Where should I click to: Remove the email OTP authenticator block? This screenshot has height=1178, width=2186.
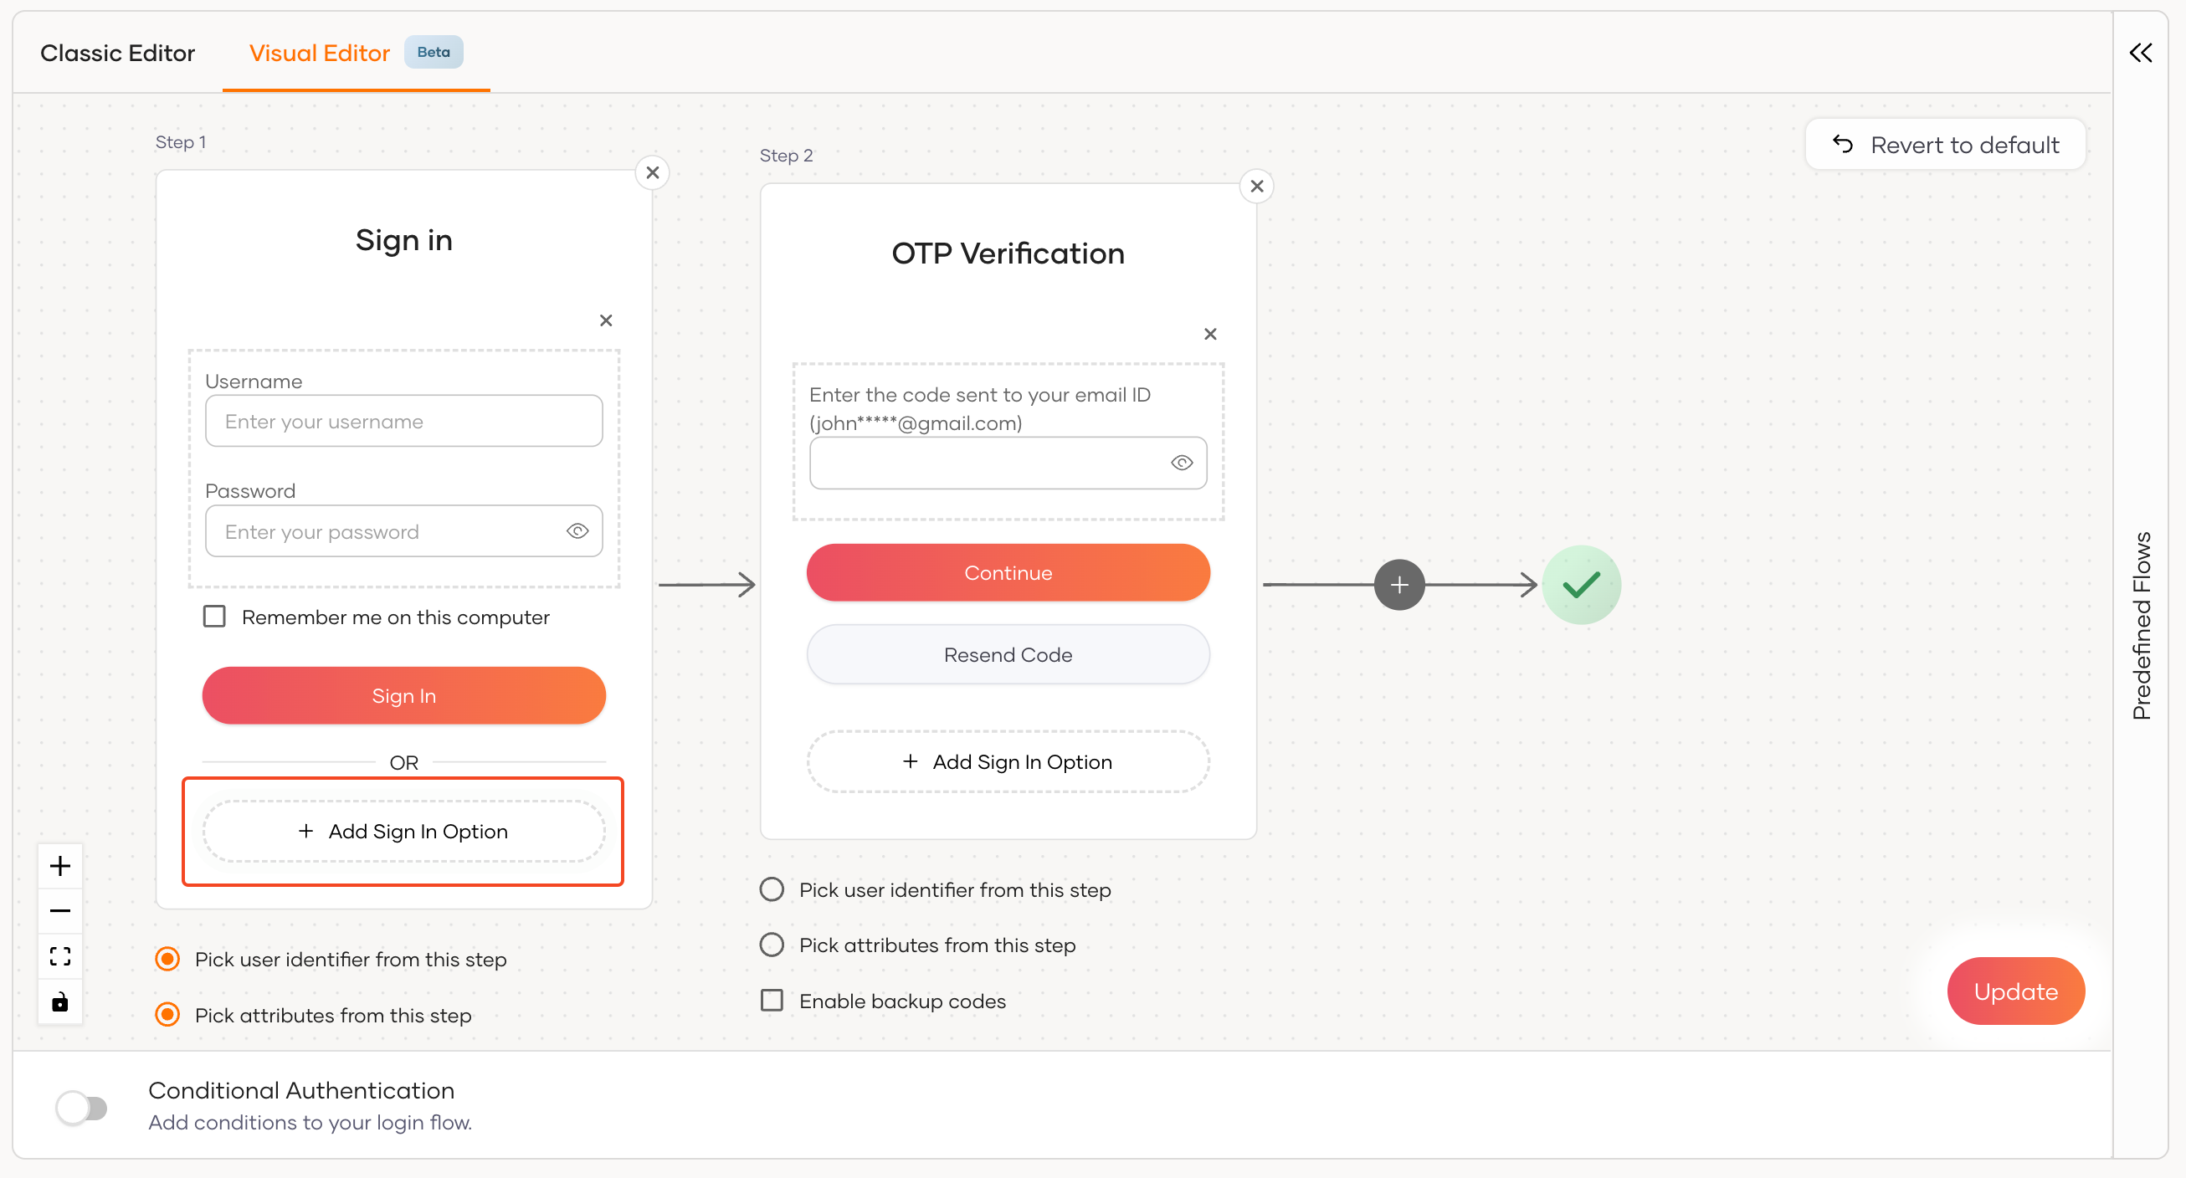tap(1210, 334)
